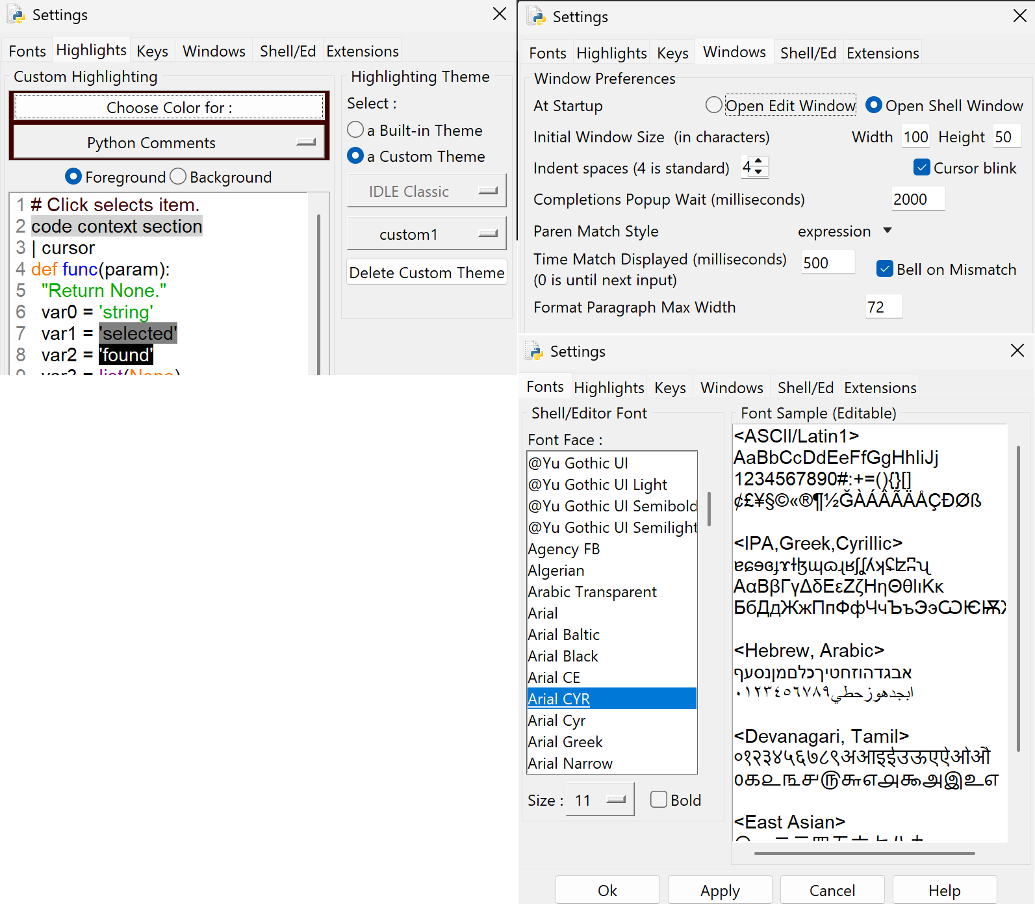
Task: Disable Bell on Mismatch
Action: pos(884,269)
